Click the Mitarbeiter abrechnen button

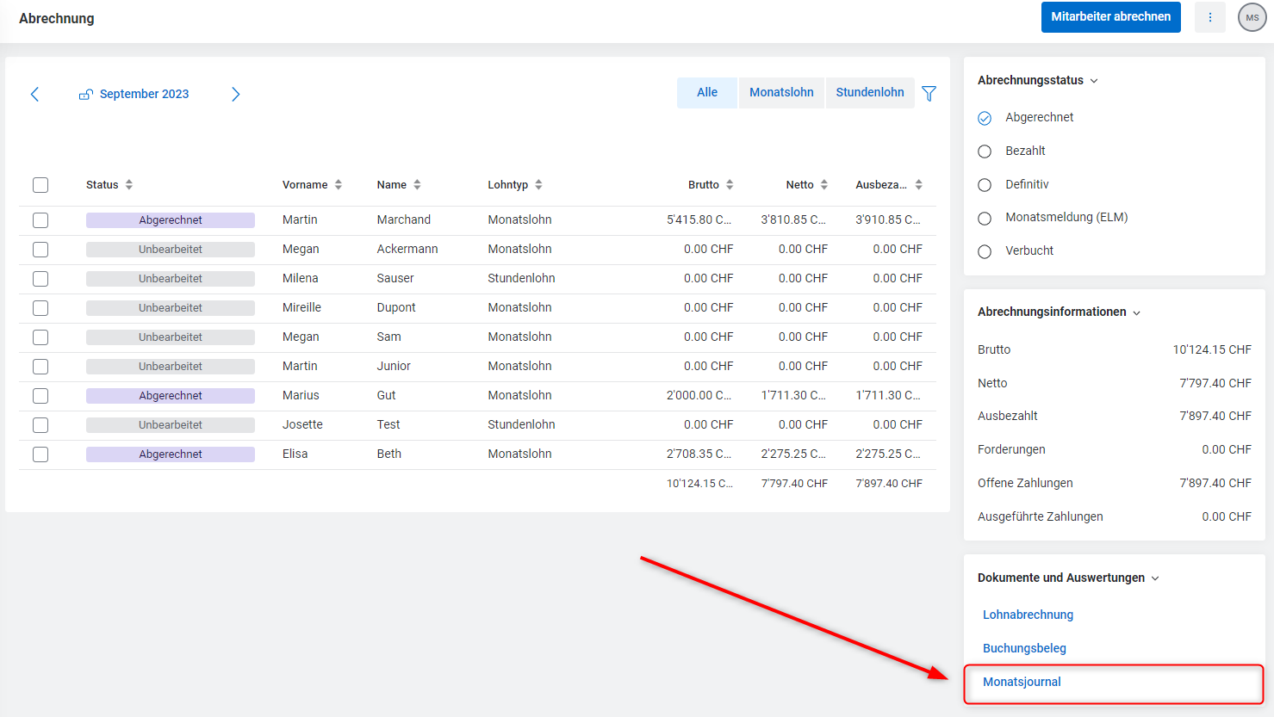tap(1110, 17)
